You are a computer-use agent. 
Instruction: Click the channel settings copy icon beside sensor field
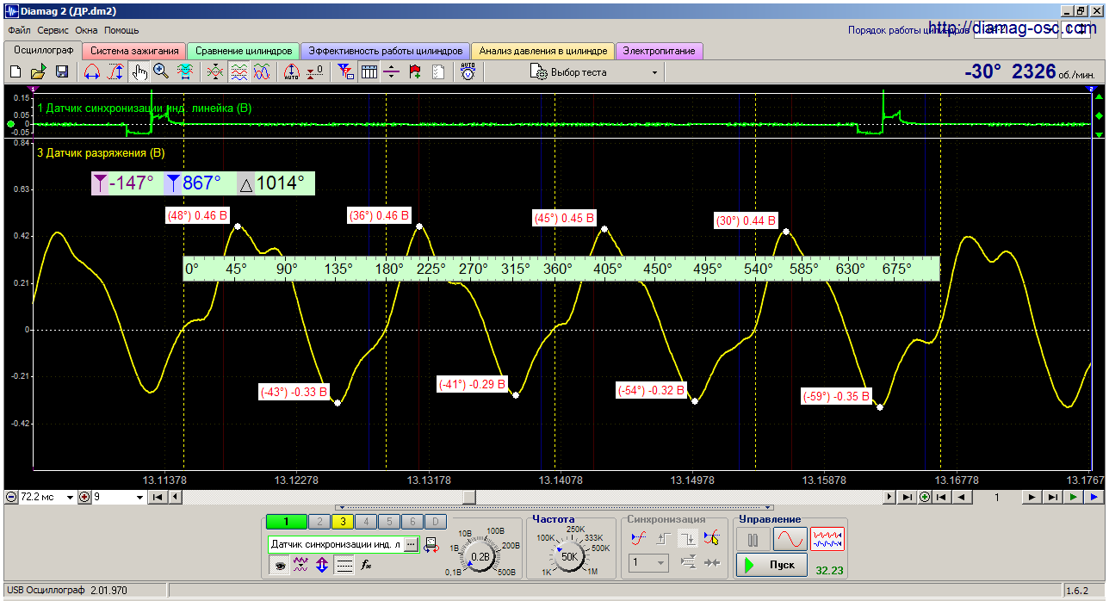pyautogui.click(x=430, y=544)
